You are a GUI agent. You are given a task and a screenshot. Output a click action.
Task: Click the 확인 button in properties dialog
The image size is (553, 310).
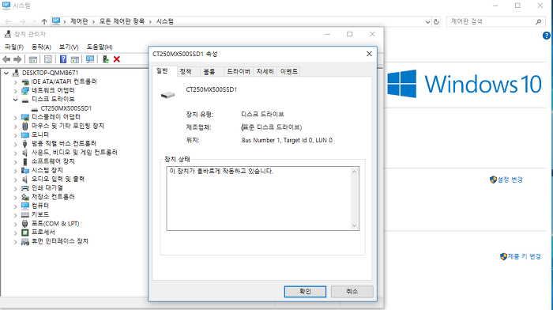[x=305, y=291]
